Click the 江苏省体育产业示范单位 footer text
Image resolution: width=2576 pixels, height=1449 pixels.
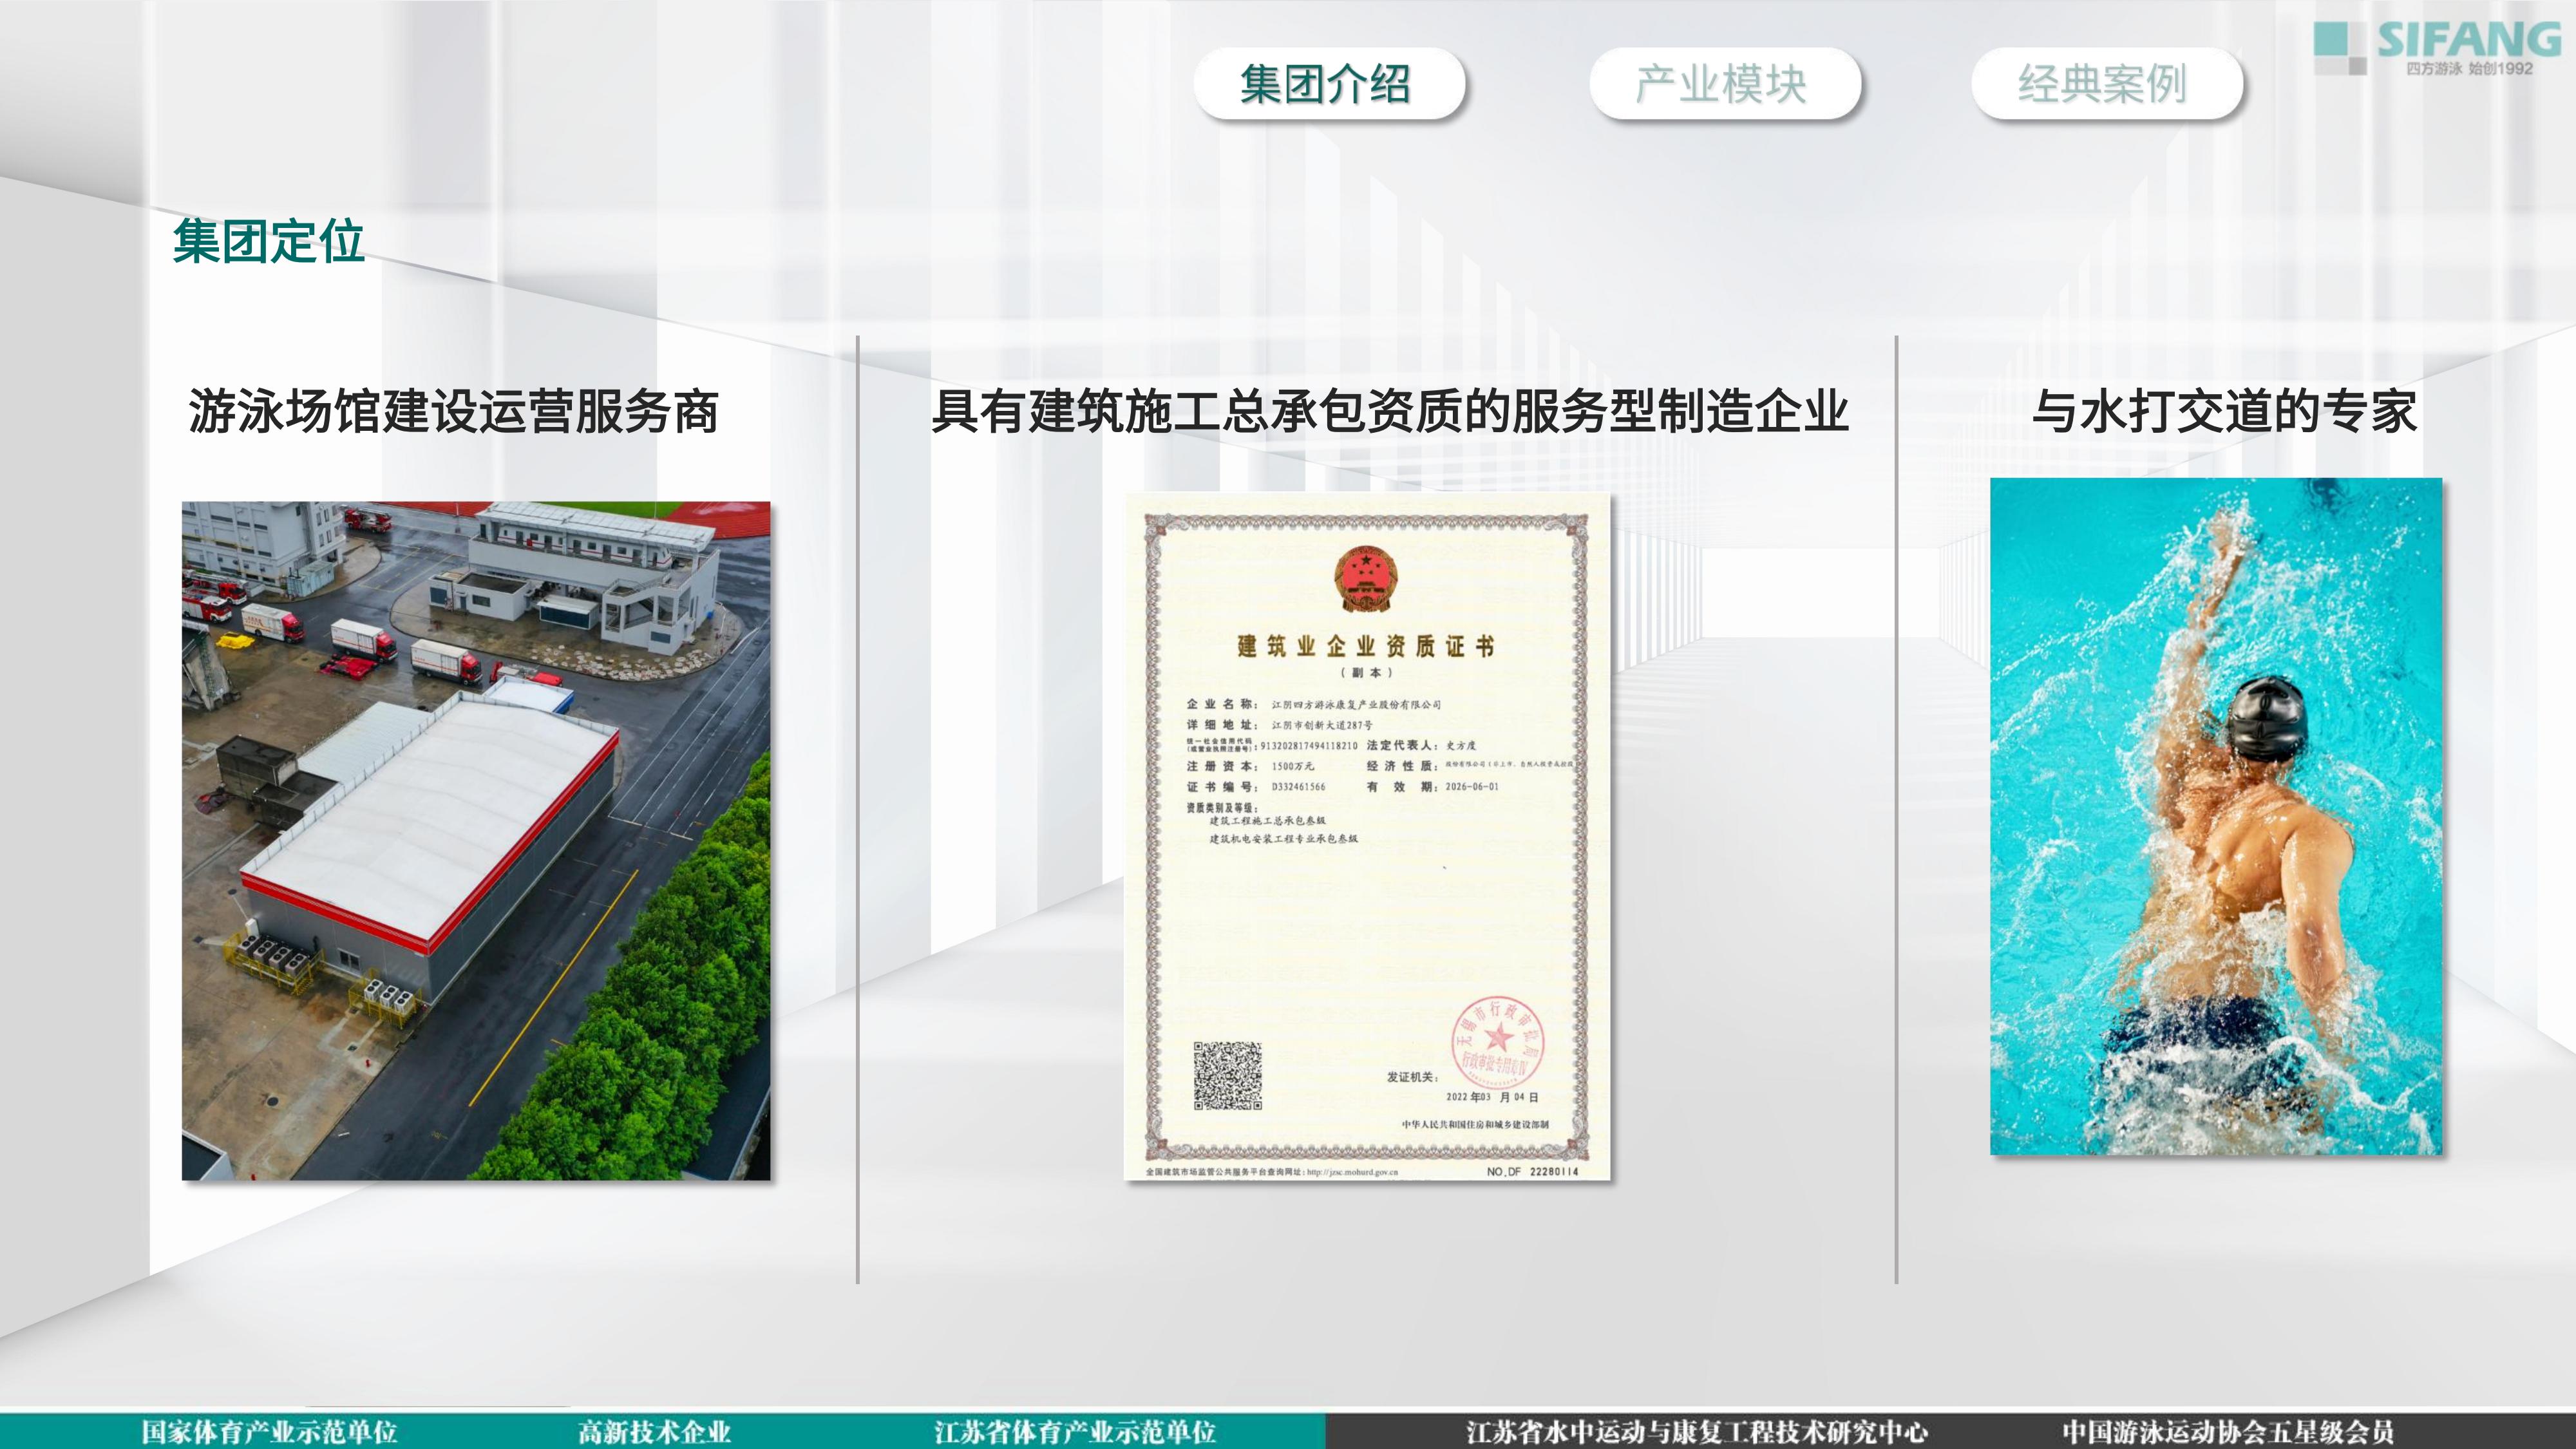pyautogui.click(x=1075, y=1432)
